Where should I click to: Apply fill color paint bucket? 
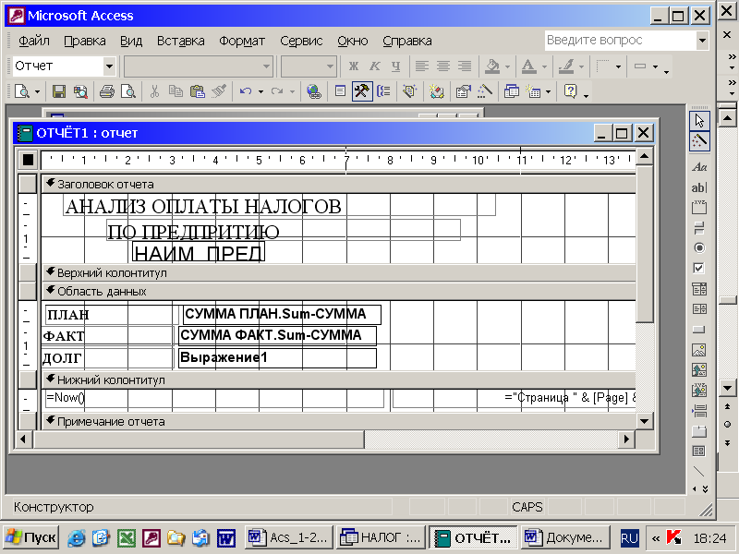click(492, 66)
